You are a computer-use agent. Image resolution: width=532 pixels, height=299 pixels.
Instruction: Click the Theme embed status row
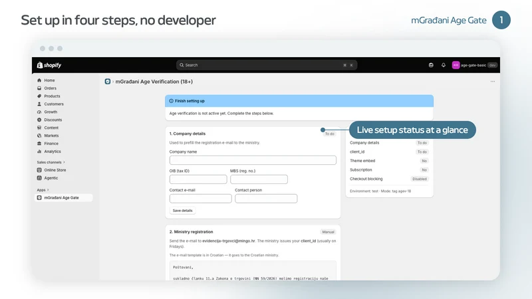tap(389, 161)
